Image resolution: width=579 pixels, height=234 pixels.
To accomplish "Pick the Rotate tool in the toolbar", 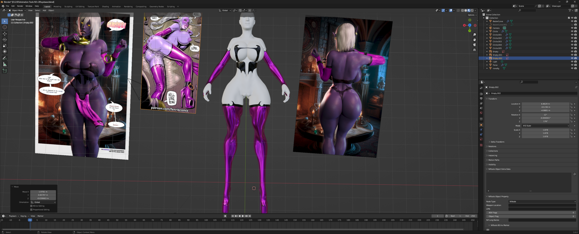I will click(x=5, y=40).
